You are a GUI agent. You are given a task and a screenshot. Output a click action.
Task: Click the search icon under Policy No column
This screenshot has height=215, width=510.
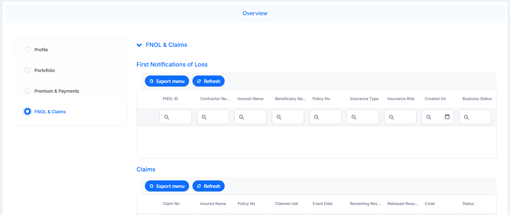click(x=316, y=117)
